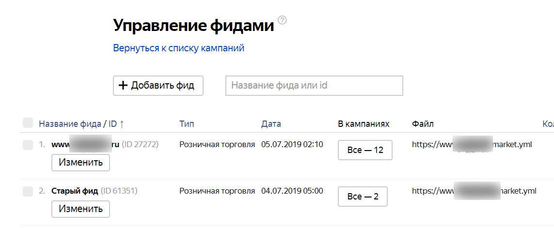Screen dimensions: 554x228
Task: Click the 'Старый фид' feed name
Action: (x=75, y=191)
